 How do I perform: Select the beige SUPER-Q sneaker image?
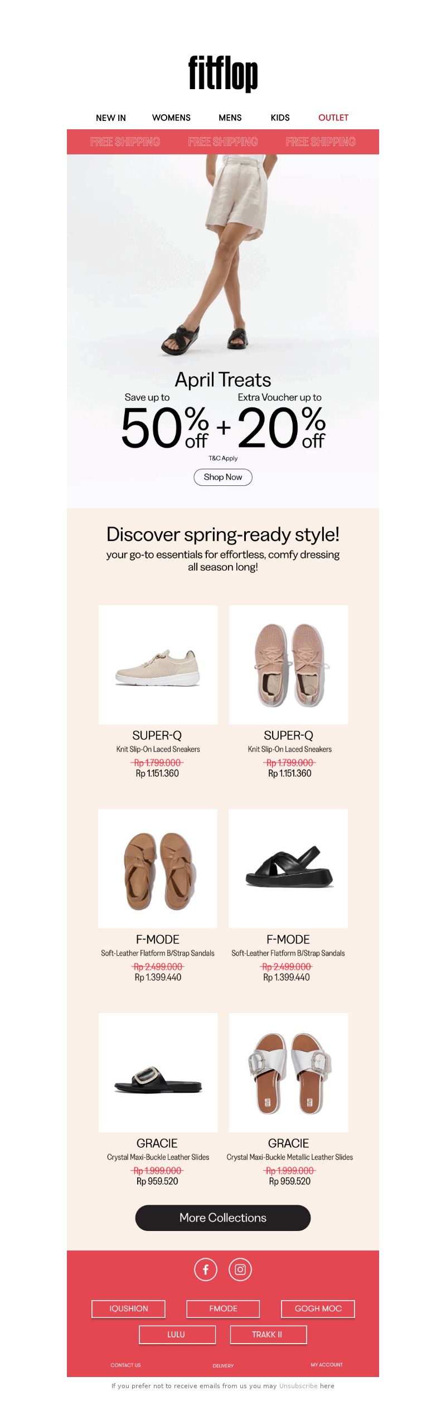158,664
